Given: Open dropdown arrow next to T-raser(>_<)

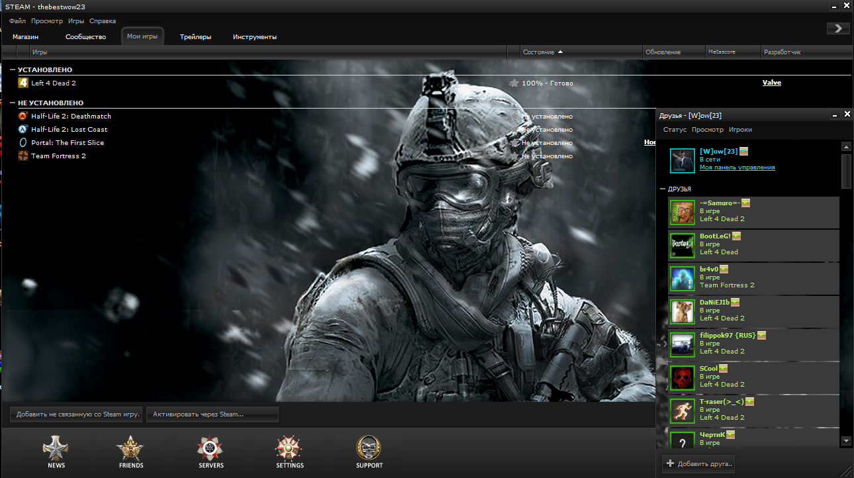Looking at the screenshot, I should pos(750,402).
